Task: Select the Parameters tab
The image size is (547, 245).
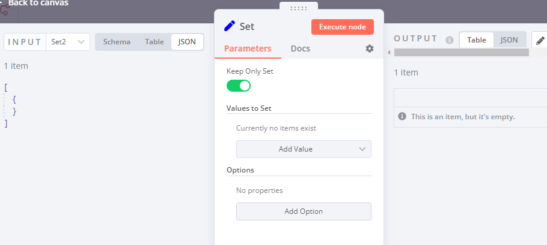Action: click(248, 49)
